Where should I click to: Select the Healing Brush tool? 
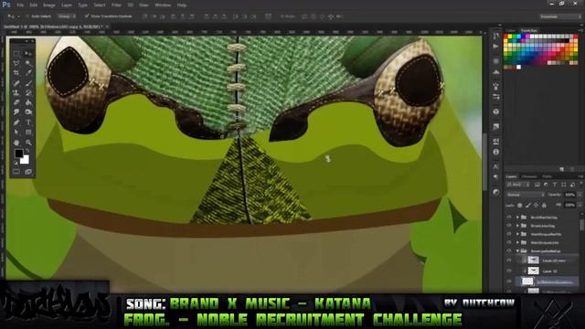click(16, 83)
